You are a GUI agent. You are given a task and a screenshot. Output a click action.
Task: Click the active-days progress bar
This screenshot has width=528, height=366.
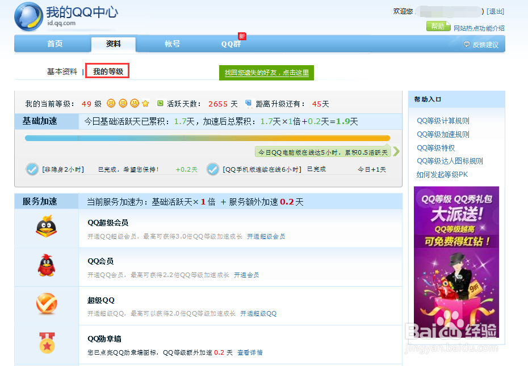[207, 138]
